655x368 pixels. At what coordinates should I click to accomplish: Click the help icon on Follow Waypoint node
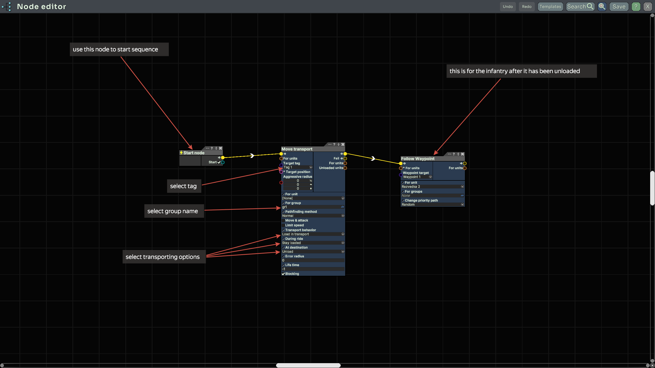pos(454,154)
